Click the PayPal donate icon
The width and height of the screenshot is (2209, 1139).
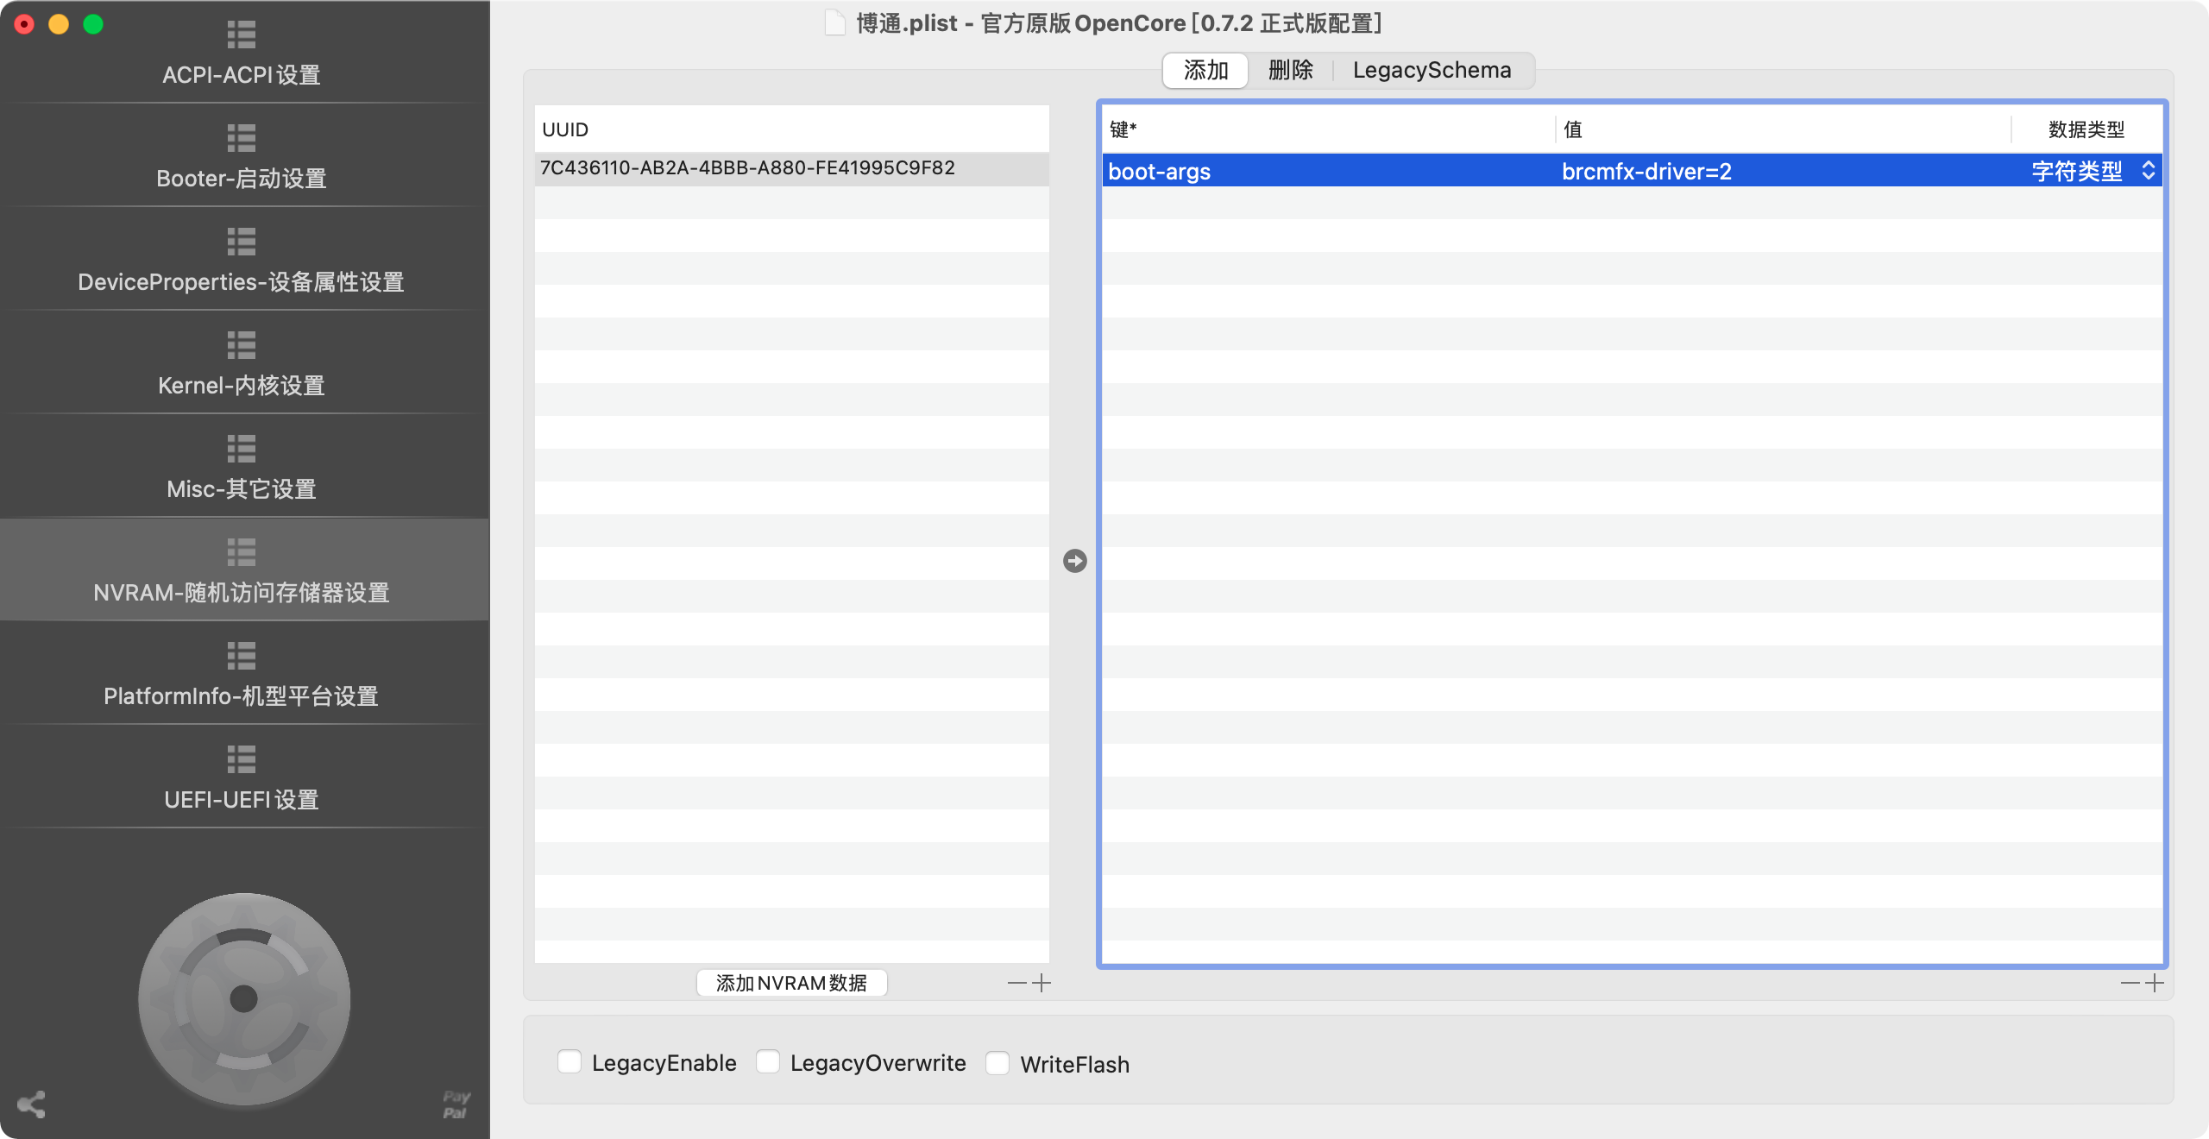click(x=456, y=1104)
